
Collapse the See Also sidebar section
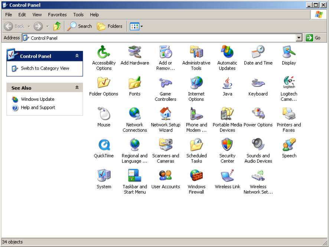pyautogui.click(x=77, y=87)
